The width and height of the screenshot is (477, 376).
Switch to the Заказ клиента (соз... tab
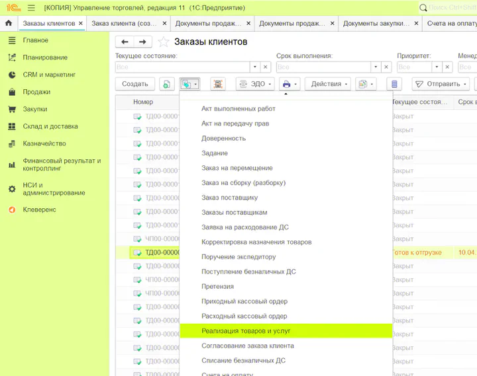pos(123,23)
